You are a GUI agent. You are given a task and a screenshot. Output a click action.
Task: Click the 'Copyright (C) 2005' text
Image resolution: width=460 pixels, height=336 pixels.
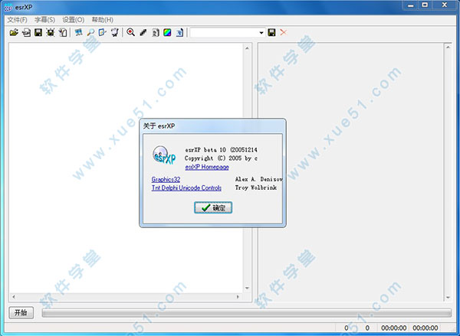point(213,158)
